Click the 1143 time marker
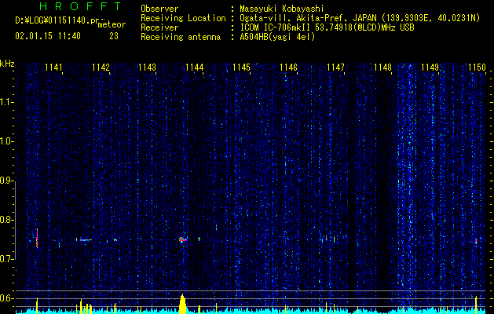Viewport: 494px width, 314px height. (148, 68)
